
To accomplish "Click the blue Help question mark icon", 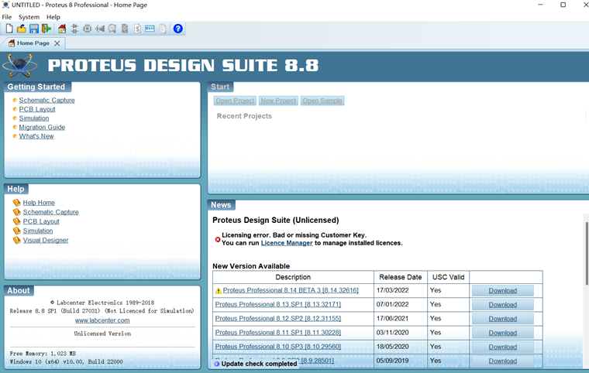I will pyautogui.click(x=177, y=29).
